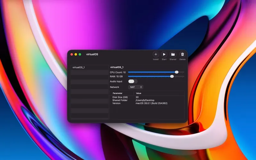Click the Network label
256x160 pixels.
(115, 87)
